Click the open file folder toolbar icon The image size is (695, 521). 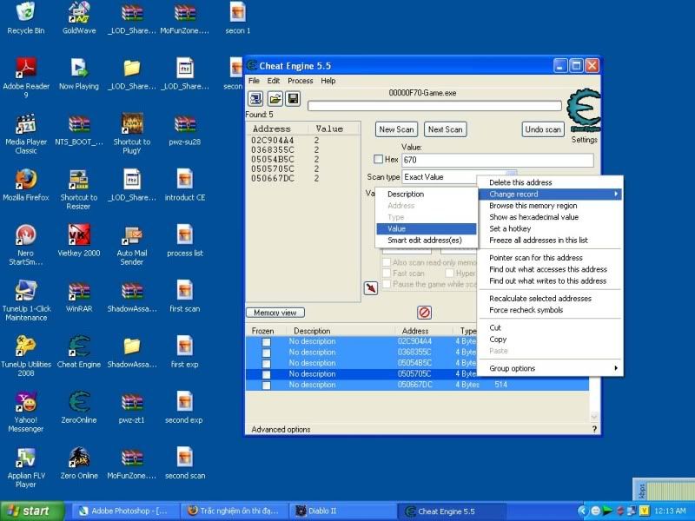275,98
